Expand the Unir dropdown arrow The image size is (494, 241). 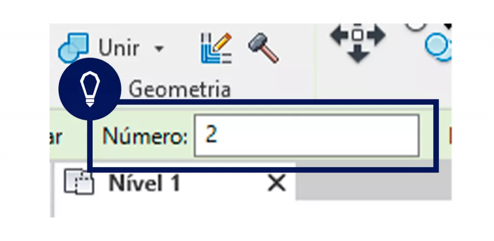(x=159, y=49)
